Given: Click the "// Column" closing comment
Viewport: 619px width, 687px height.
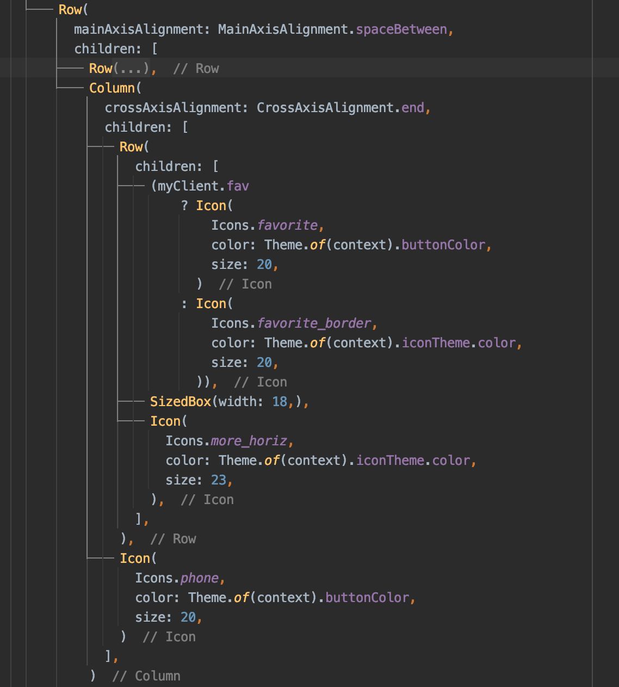Looking at the screenshot, I should tap(146, 676).
